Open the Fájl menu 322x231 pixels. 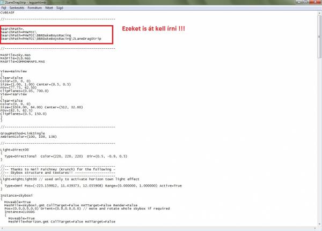[x=4, y=8]
